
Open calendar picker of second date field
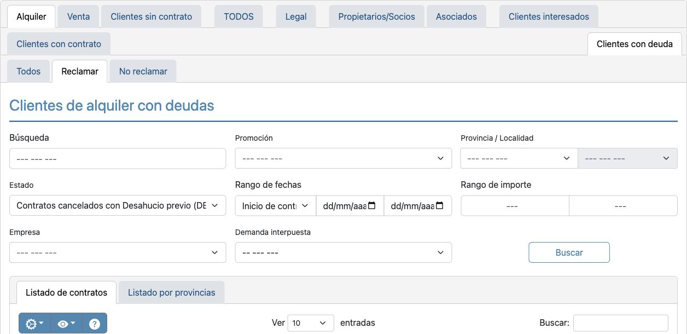pos(440,206)
